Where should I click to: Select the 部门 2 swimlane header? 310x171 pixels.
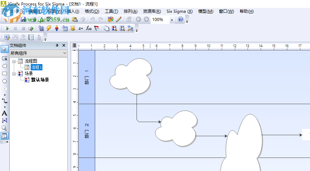click(x=87, y=131)
